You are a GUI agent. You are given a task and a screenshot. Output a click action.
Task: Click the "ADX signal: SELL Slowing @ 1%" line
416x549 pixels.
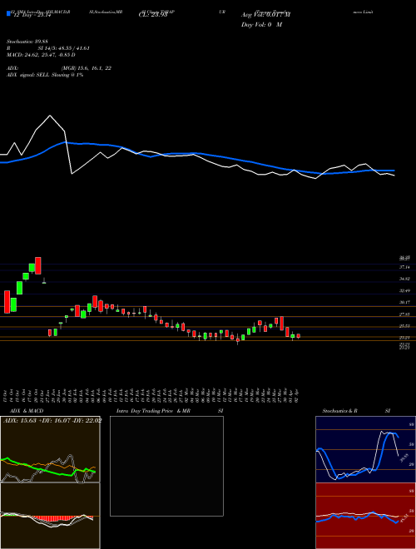tap(45, 75)
